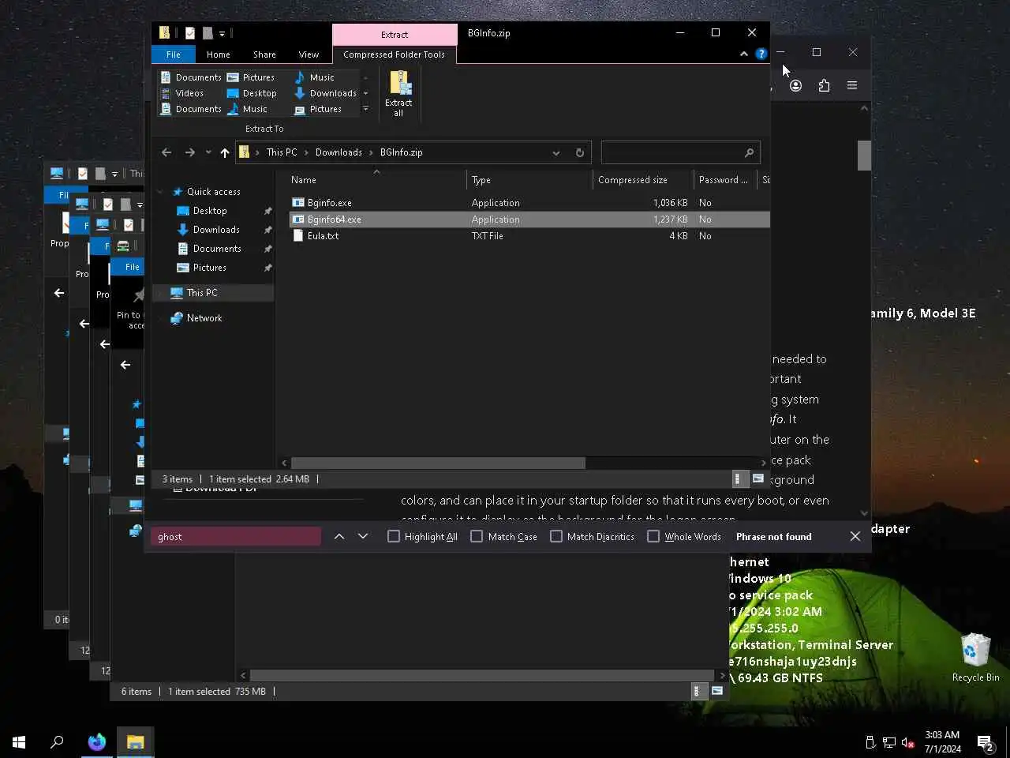Go up one folder level arrow
Viewport: 1010px width, 758px height.
(225, 152)
